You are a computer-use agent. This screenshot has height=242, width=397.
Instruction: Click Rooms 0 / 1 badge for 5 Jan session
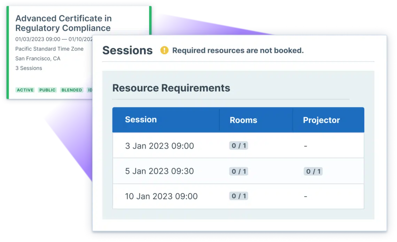click(239, 171)
